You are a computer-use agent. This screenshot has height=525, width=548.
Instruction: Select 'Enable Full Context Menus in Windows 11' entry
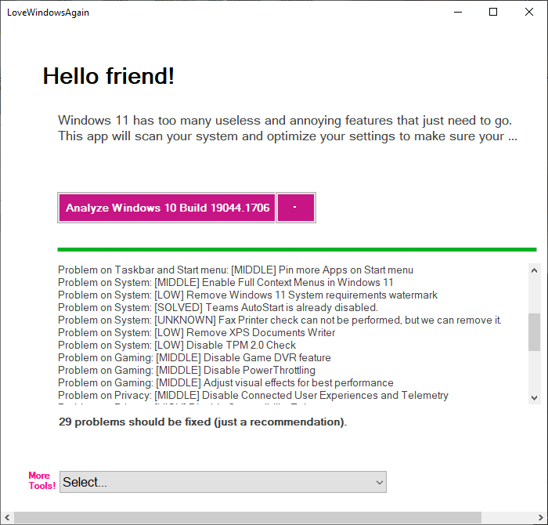[x=225, y=283]
